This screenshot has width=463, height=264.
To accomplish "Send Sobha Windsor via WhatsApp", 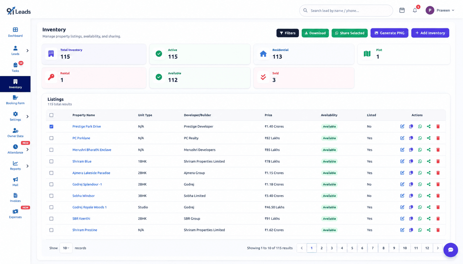I will point(420,196).
